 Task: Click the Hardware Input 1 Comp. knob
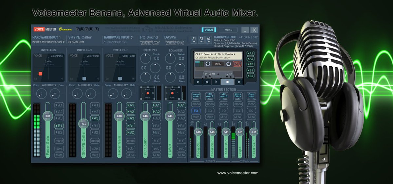(x=41, y=94)
